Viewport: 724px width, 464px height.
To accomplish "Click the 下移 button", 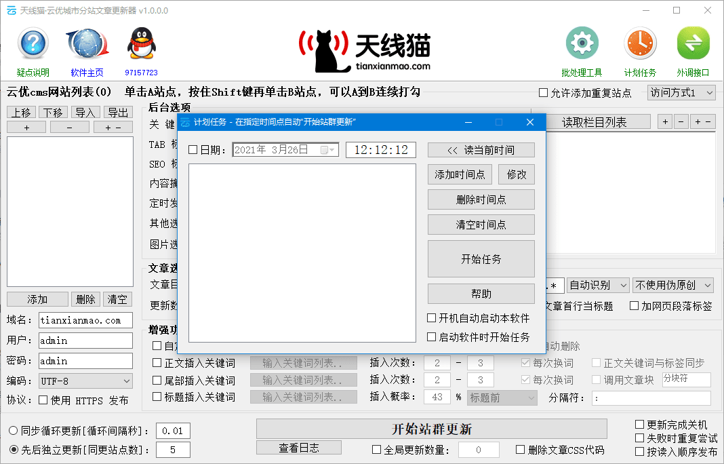I will pos(54,113).
